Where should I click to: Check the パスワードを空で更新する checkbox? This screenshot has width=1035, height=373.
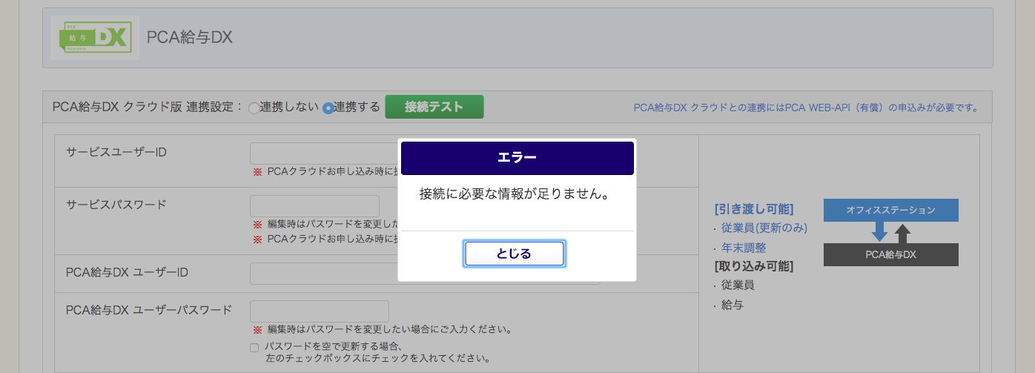click(254, 347)
